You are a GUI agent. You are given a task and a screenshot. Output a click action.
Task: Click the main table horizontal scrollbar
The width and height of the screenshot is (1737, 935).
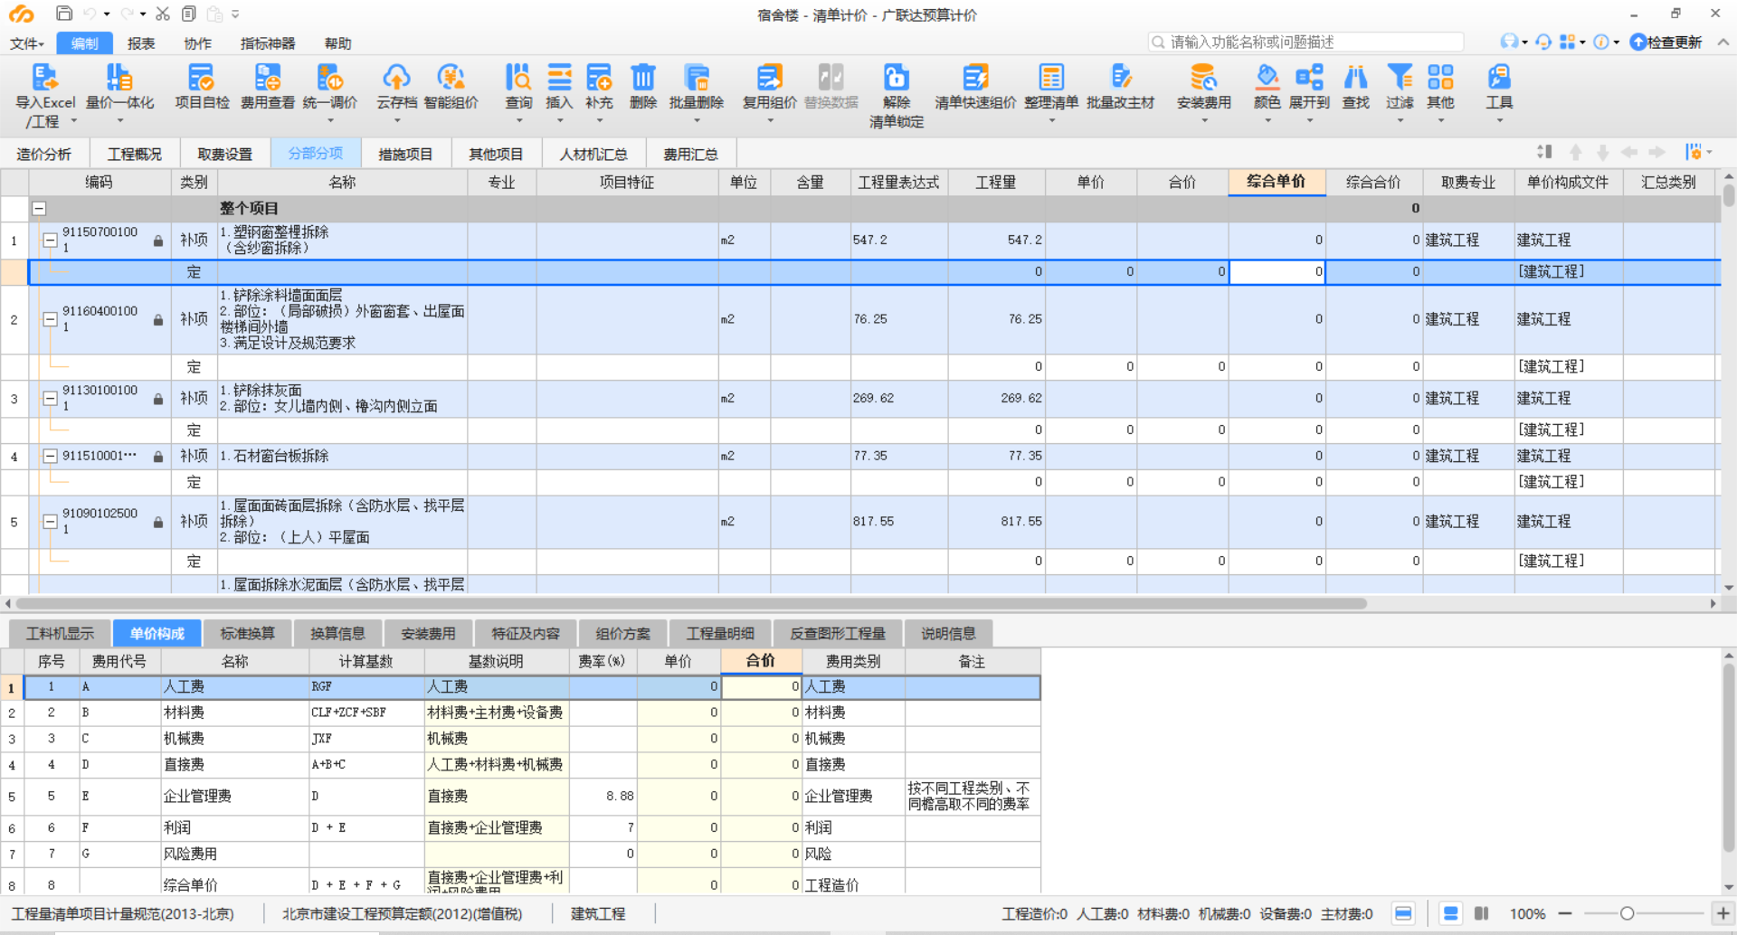(692, 603)
